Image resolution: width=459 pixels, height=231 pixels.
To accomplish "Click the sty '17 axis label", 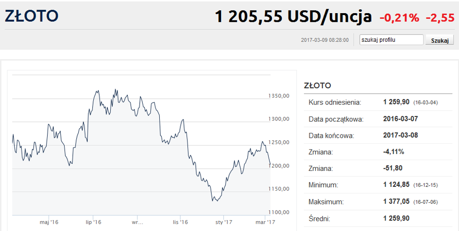I will point(223,222).
